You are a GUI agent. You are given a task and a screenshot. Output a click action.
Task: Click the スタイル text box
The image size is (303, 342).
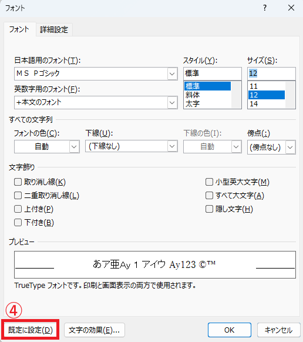point(213,73)
